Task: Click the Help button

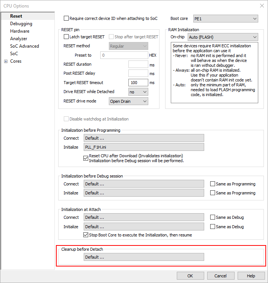Action: [251, 276]
